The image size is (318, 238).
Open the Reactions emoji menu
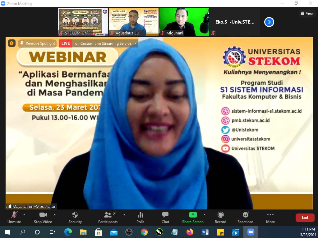click(245, 218)
